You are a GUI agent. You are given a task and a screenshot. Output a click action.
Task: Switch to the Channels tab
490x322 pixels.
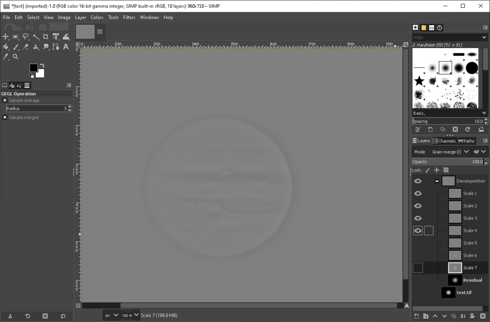tap(444, 141)
